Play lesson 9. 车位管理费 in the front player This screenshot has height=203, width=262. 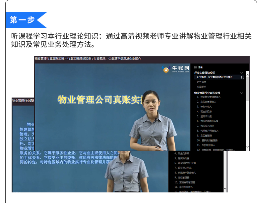(x=204, y=136)
